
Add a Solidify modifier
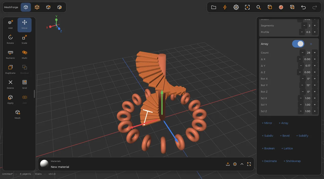pos(302,136)
